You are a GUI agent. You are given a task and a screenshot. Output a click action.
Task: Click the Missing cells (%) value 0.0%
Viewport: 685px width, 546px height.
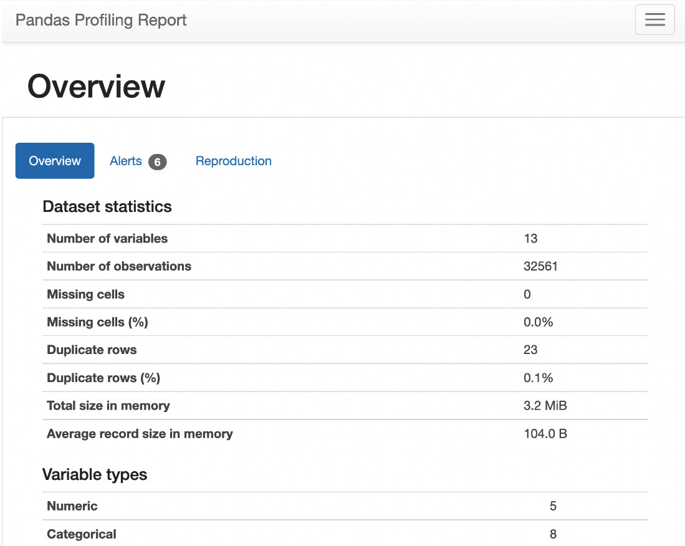click(x=539, y=322)
